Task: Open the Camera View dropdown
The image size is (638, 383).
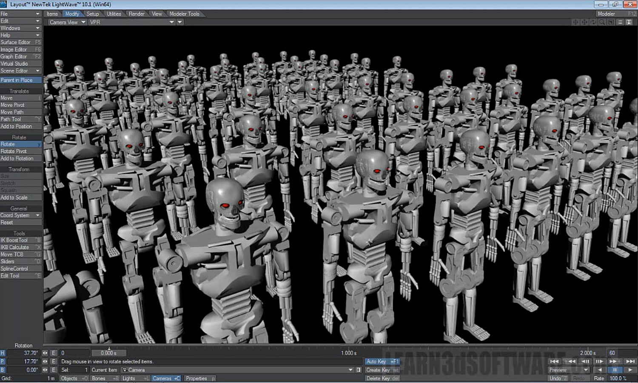Action: click(x=66, y=22)
